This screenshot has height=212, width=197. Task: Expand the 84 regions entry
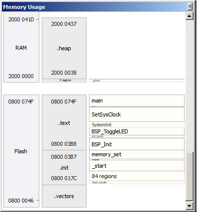(x=137, y=176)
